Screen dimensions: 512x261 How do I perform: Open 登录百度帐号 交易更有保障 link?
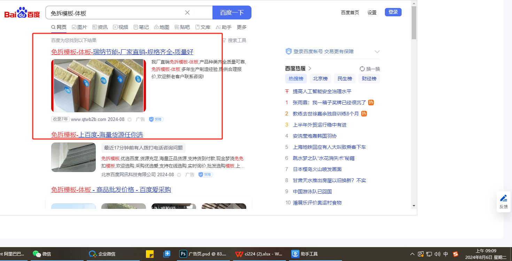click(x=324, y=51)
